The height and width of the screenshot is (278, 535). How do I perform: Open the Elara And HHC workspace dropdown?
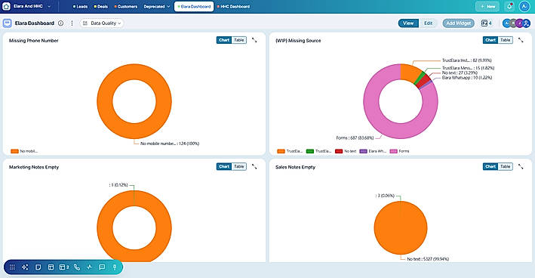(32, 6)
